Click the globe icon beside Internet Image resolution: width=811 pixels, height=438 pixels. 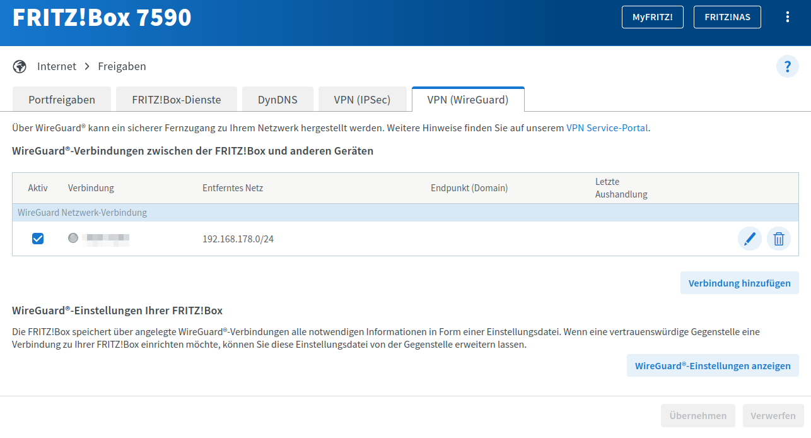pyautogui.click(x=20, y=66)
